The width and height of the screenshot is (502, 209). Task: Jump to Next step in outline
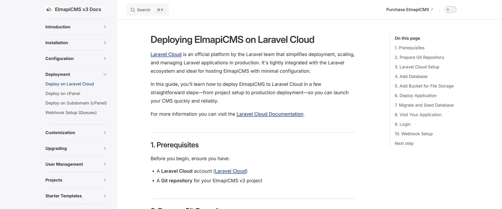pos(404,143)
